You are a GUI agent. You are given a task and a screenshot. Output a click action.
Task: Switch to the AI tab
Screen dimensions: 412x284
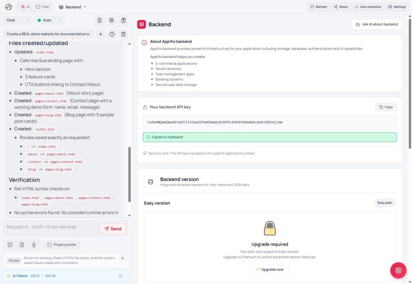pos(25,7)
